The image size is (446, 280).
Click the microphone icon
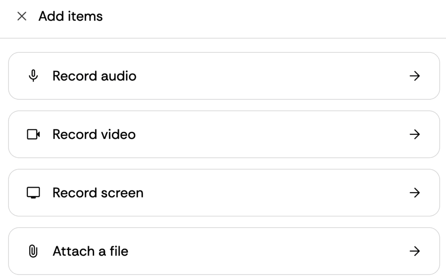pyautogui.click(x=33, y=76)
